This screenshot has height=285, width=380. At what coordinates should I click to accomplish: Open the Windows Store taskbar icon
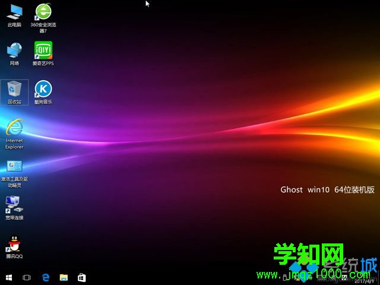(x=82, y=277)
